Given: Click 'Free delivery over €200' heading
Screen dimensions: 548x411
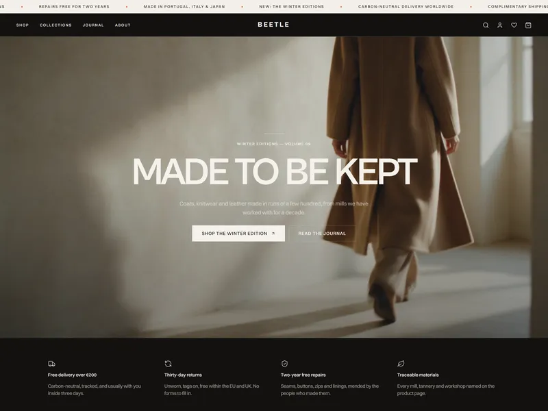Looking at the screenshot, I should pos(73,375).
